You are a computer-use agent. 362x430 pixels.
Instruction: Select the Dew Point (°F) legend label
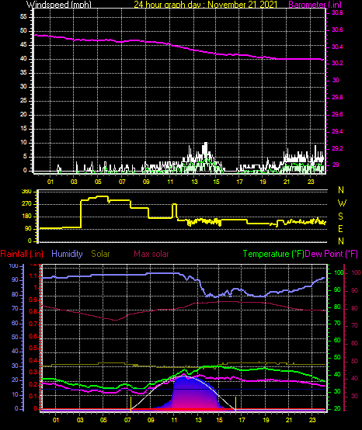pyautogui.click(x=331, y=254)
